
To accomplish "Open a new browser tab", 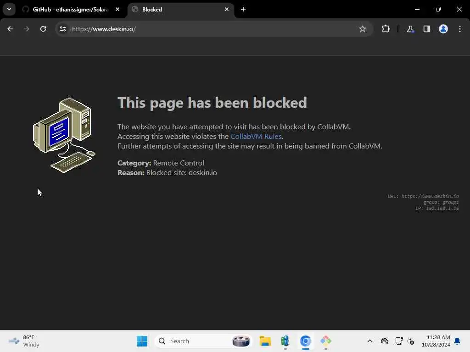I will point(243,9).
